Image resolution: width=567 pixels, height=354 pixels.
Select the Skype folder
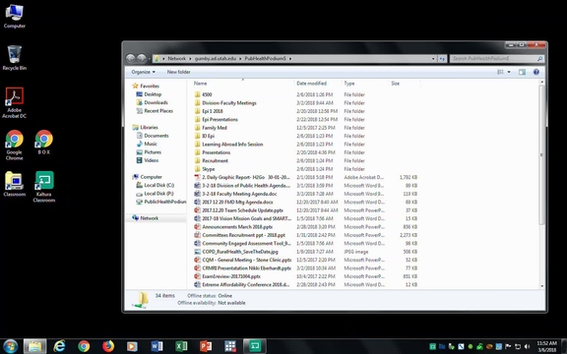click(x=205, y=169)
